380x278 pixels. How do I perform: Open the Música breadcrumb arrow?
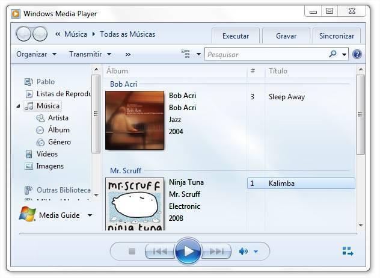tap(94, 34)
